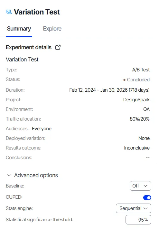
Task: Switch to the Summary tab
Action: click(x=19, y=29)
